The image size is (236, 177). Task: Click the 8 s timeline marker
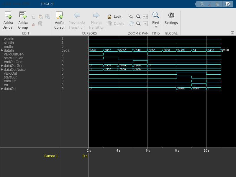(177, 150)
